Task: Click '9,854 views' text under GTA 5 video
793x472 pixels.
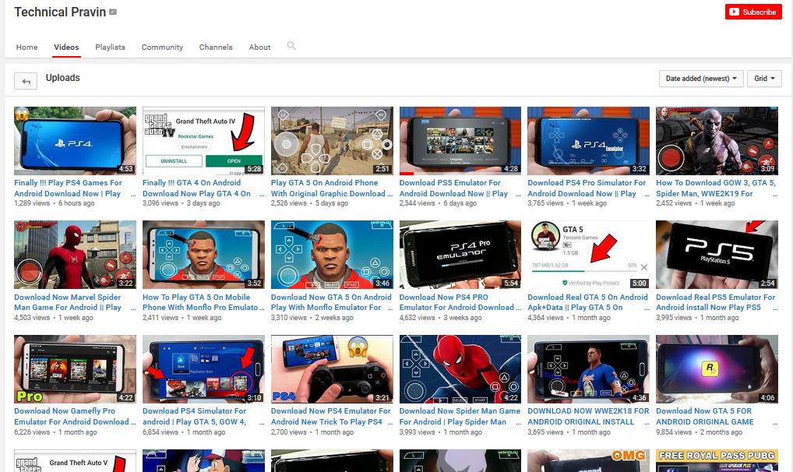Action: point(674,432)
